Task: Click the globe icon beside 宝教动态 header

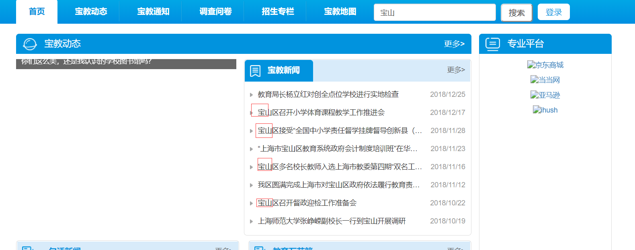Action: pos(30,44)
